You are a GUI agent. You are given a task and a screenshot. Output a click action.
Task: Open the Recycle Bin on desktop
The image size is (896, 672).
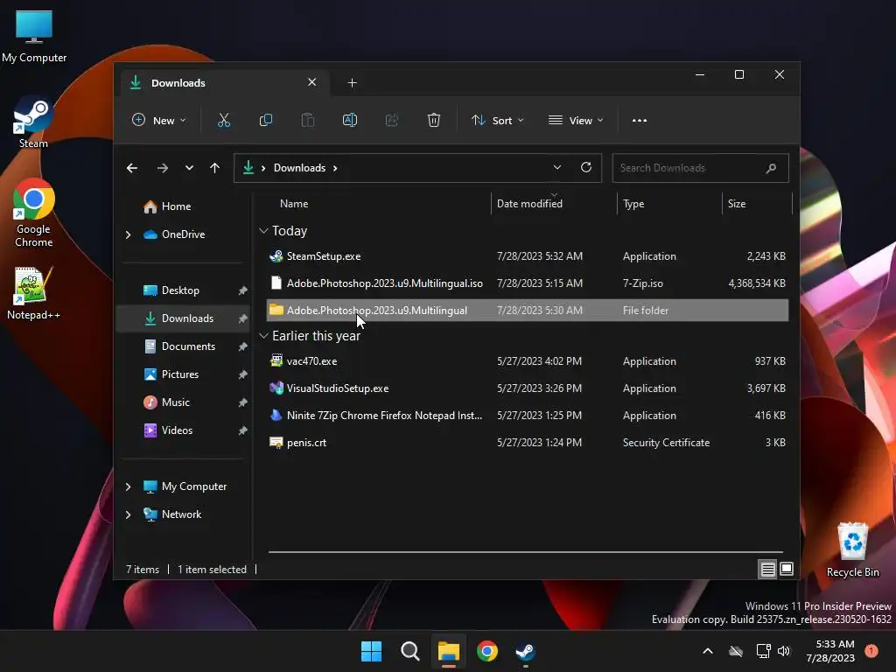click(852, 549)
